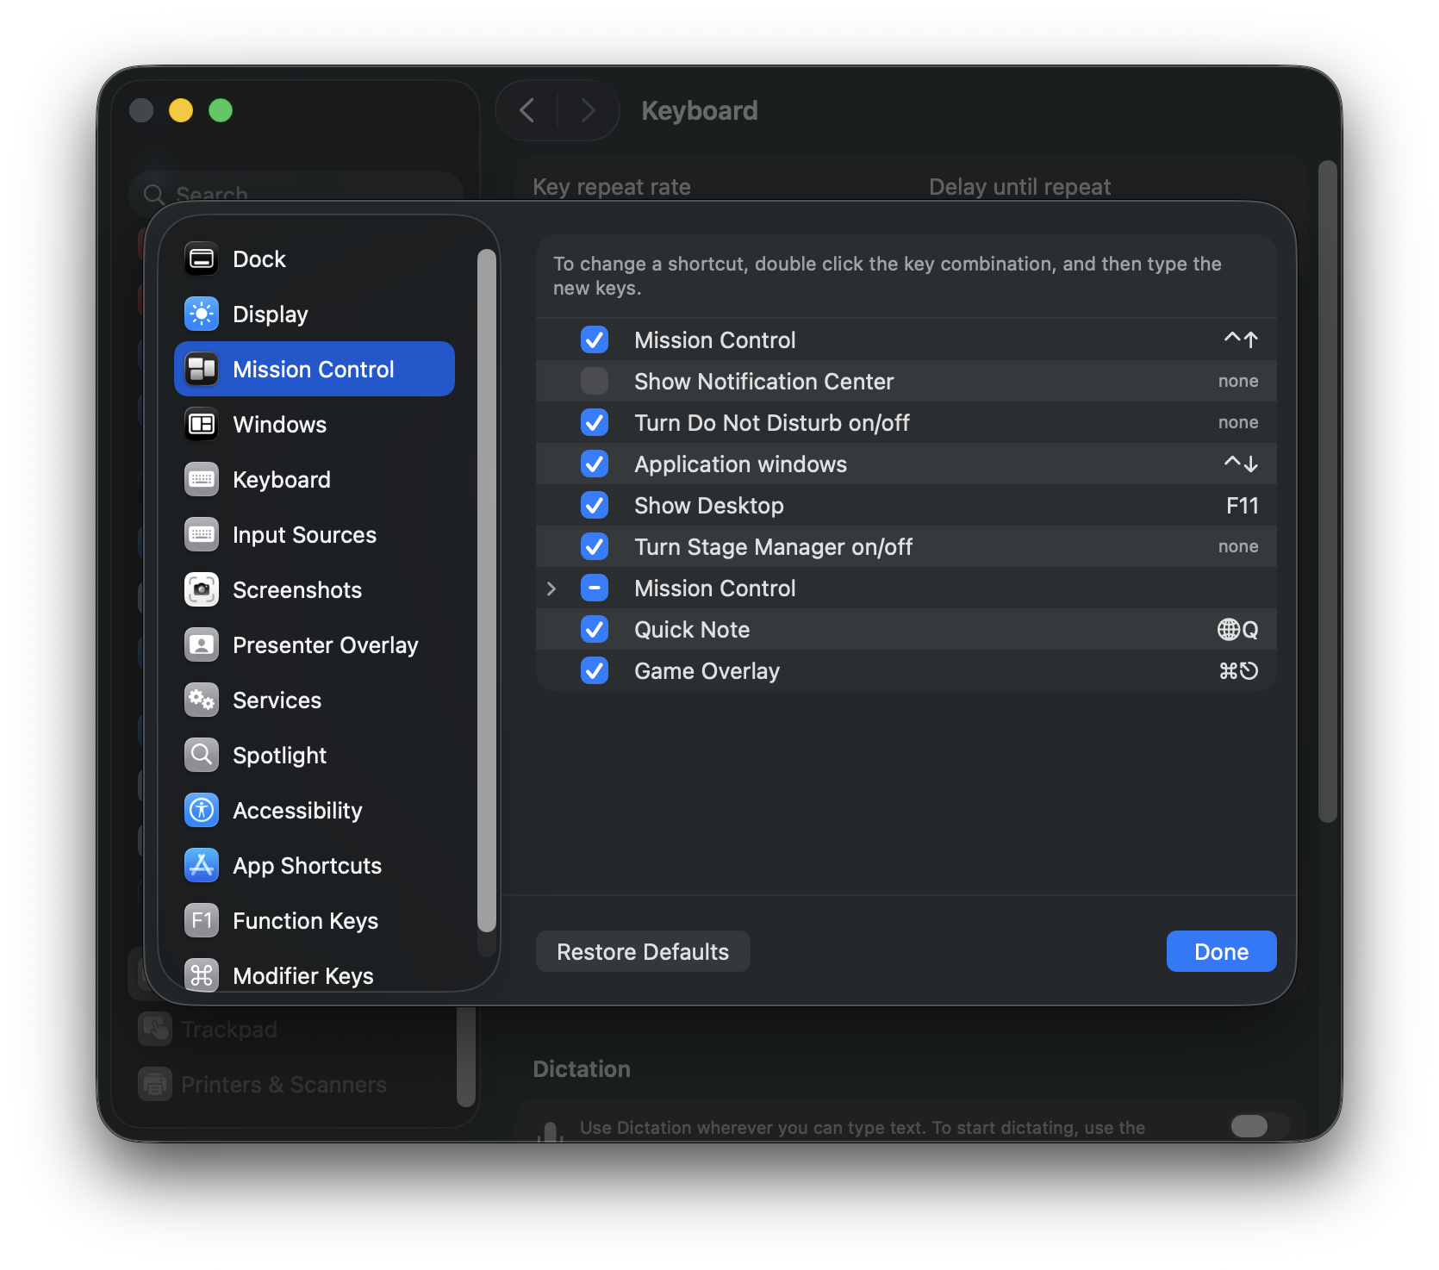The width and height of the screenshot is (1439, 1270).
Task: Click 'none' shortcut for Show Notification Center
Action: click(x=1238, y=381)
